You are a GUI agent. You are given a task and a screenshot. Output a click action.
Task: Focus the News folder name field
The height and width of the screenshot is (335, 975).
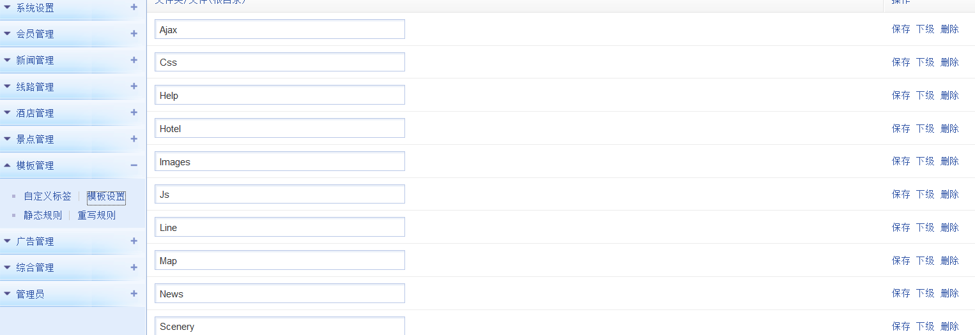[x=280, y=294]
